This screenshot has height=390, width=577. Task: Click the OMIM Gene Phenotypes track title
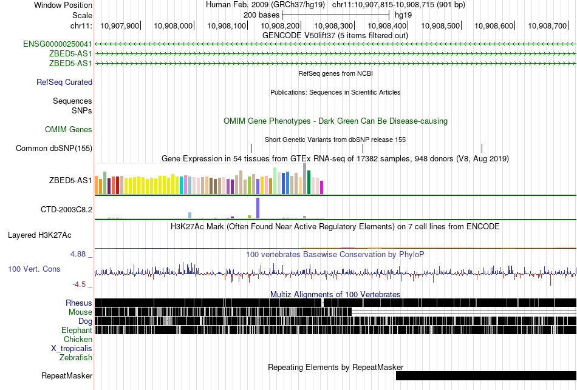(336, 121)
